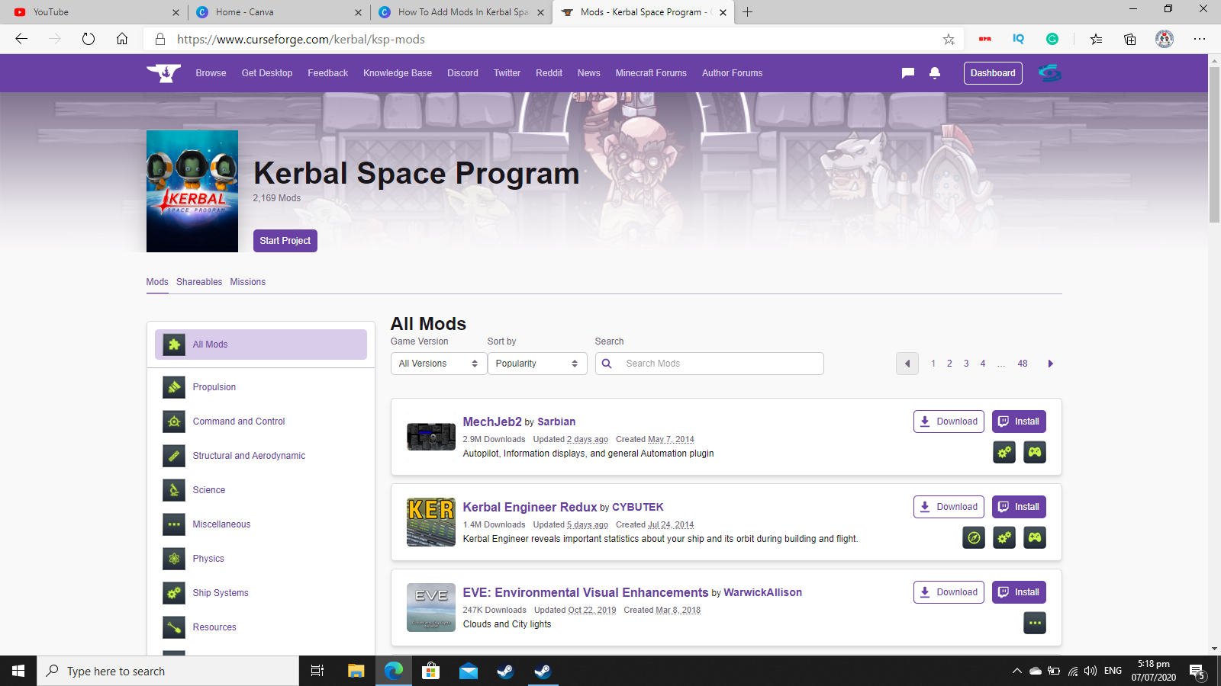
Task: Click the Science category icon
Action: point(174,490)
